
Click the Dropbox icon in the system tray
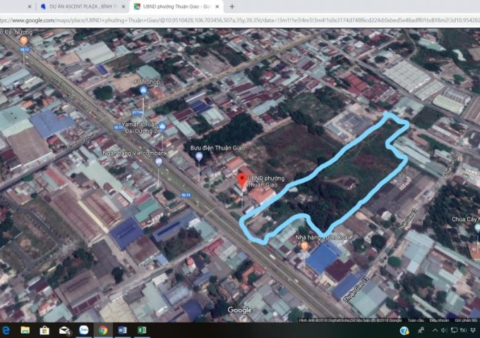coord(474,330)
